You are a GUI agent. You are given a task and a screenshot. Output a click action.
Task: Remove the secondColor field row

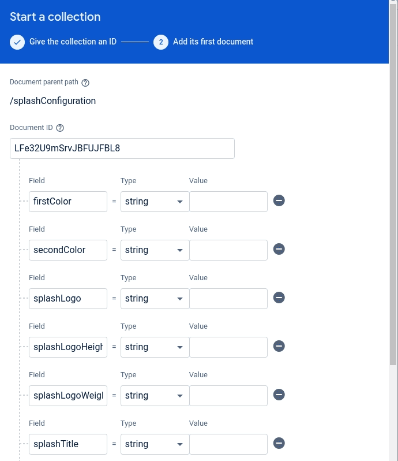point(279,250)
